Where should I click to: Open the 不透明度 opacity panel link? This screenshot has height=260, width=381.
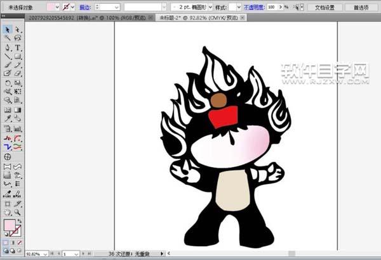253,8
